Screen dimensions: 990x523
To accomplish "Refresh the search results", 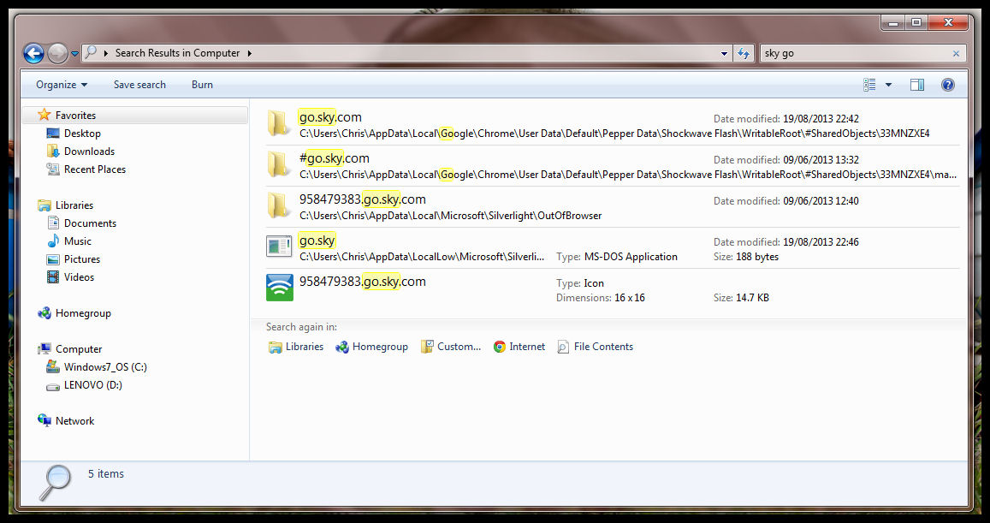I will [x=744, y=54].
